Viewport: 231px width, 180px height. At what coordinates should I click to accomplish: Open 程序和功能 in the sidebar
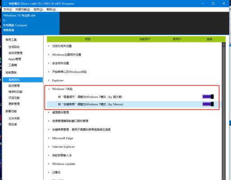pyautogui.click(x=15, y=92)
